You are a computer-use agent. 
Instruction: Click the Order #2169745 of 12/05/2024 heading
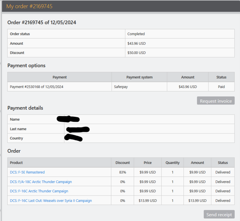(x=42, y=22)
